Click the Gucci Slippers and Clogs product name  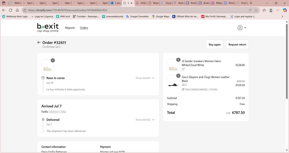206,79
